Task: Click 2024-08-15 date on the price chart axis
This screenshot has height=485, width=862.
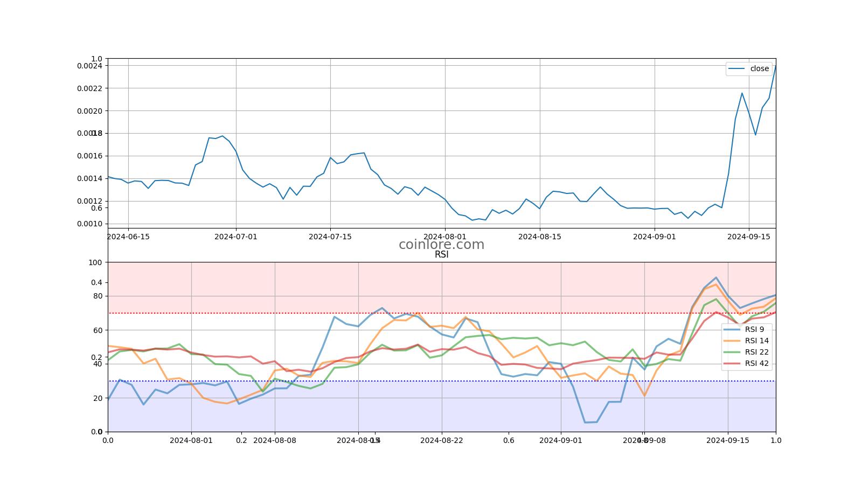Action: pos(539,237)
